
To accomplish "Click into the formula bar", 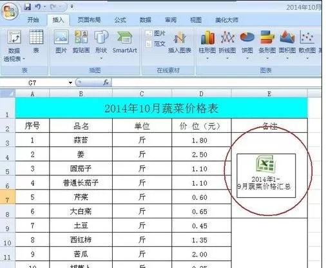I will (216, 82).
